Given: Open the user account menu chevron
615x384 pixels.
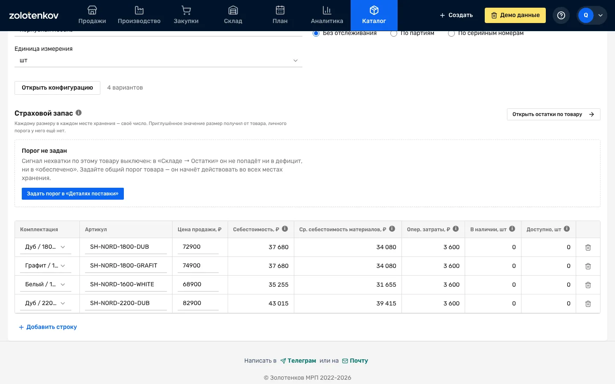Looking at the screenshot, I should point(600,15).
